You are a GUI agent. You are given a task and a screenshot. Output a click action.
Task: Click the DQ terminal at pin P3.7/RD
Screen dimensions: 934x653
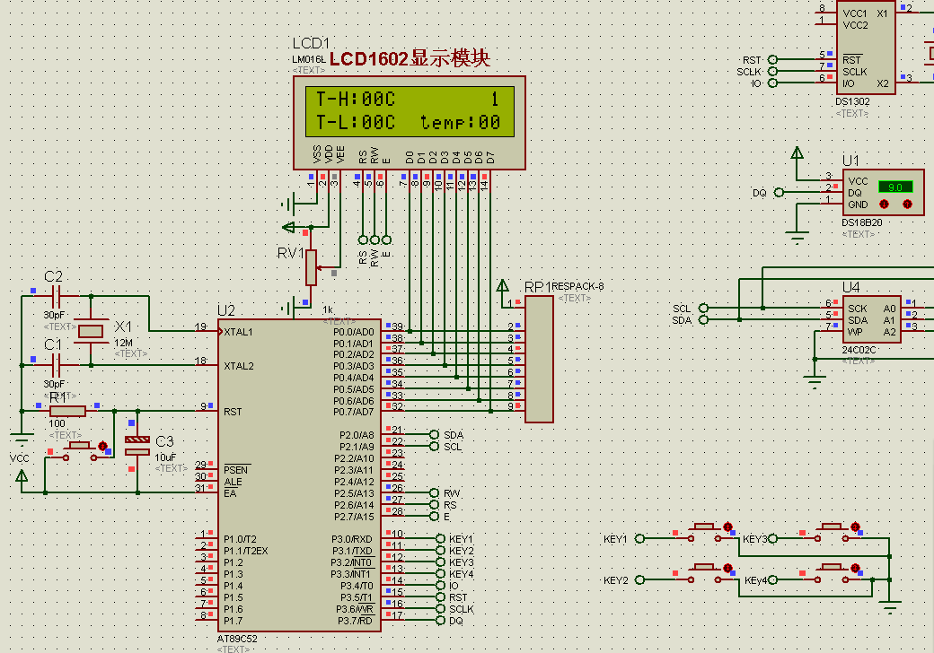pos(440,621)
